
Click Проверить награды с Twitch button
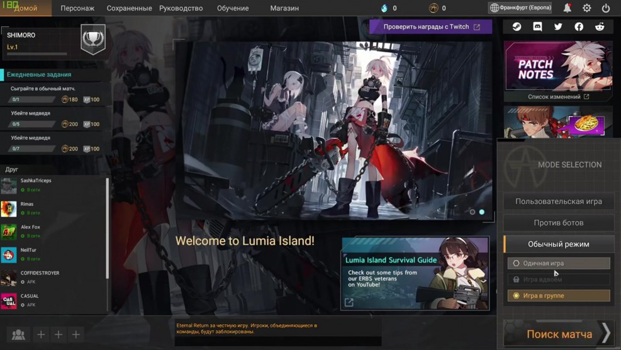pyautogui.click(x=431, y=27)
